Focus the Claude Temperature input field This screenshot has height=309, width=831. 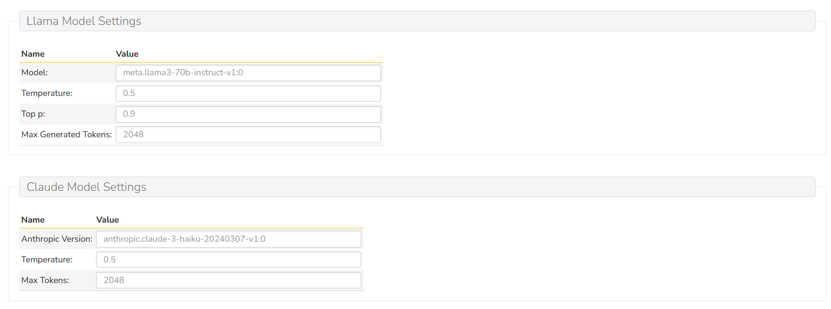coord(228,260)
